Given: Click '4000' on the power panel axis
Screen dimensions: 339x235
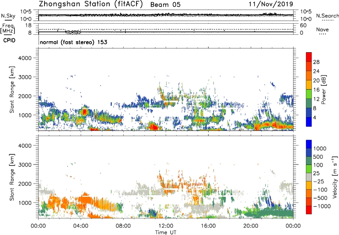Looking at the screenshot, I should click(25, 58).
